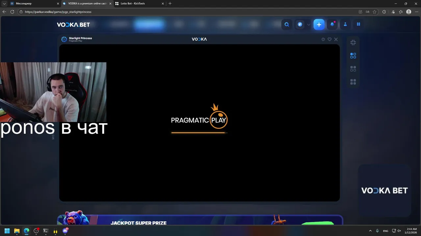The height and width of the screenshot is (236, 421).
Task: Switch the ENG input language
Action: (385, 231)
